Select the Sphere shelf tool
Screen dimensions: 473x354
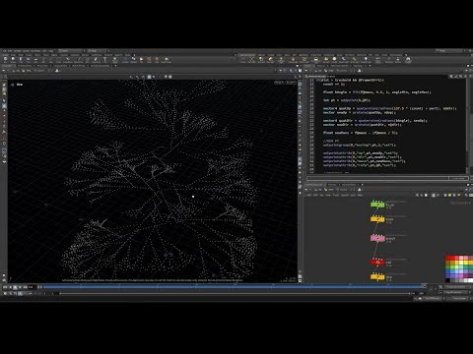coord(13,60)
